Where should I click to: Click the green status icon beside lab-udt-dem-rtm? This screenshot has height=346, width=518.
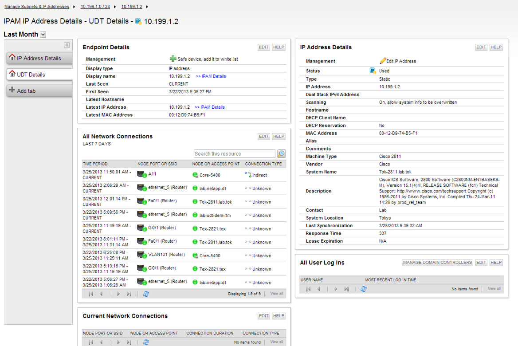195,215
